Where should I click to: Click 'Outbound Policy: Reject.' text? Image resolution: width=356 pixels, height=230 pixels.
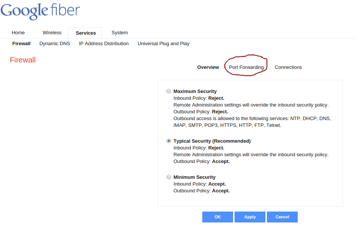click(201, 112)
